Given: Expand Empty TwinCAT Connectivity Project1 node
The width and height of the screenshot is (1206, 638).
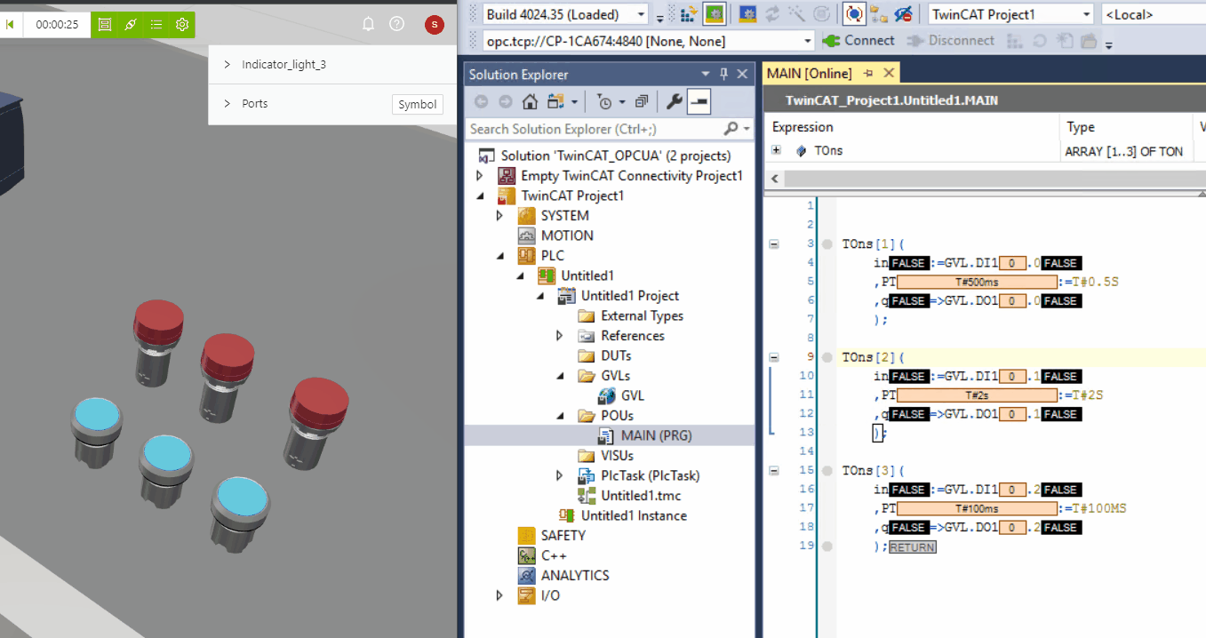Looking at the screenshot, I should click(480, 176).
